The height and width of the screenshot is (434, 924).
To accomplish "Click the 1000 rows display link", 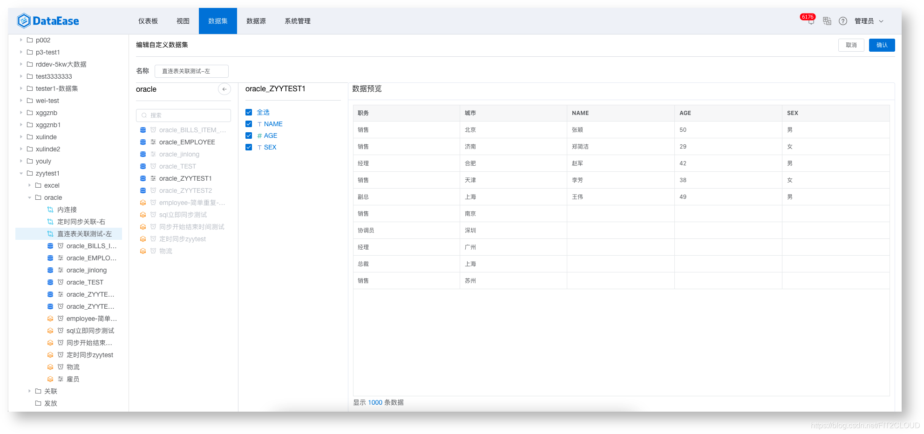I will (x=375, y=402).
